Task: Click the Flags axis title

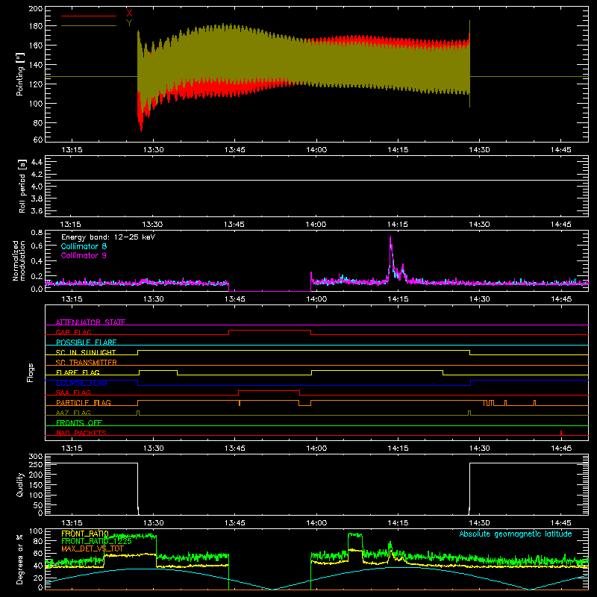Action: (x=30, y=372)
